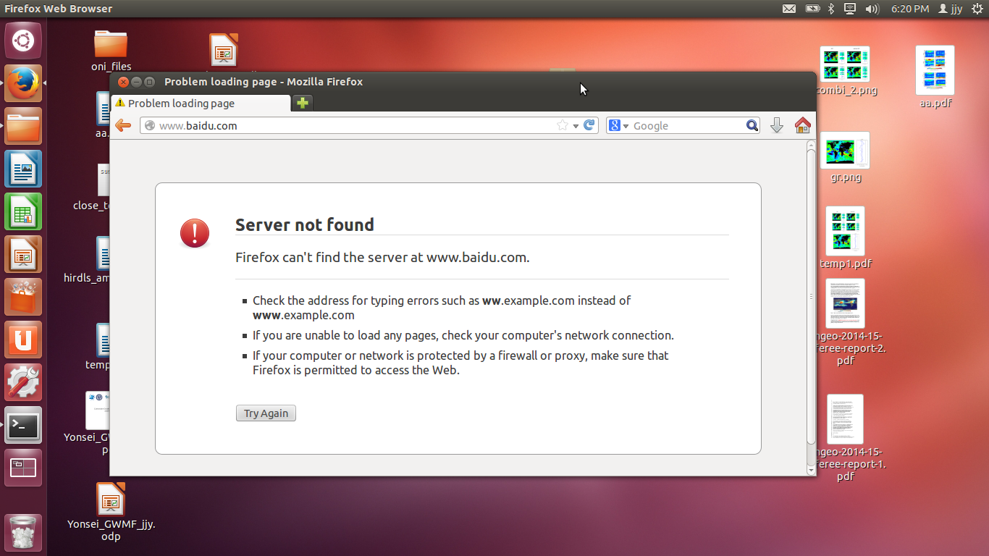The width and height of the screenshot is (989, 556).
Task: Click the search magnifier in Google box
Action: click(752, 125)
